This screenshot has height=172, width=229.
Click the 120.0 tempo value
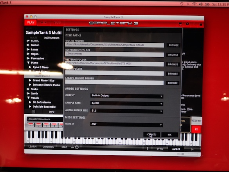176,149
